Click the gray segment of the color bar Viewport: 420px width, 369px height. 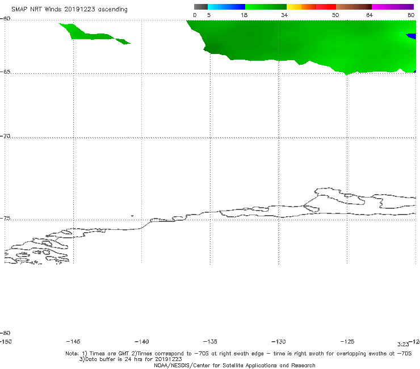[200, 7]
